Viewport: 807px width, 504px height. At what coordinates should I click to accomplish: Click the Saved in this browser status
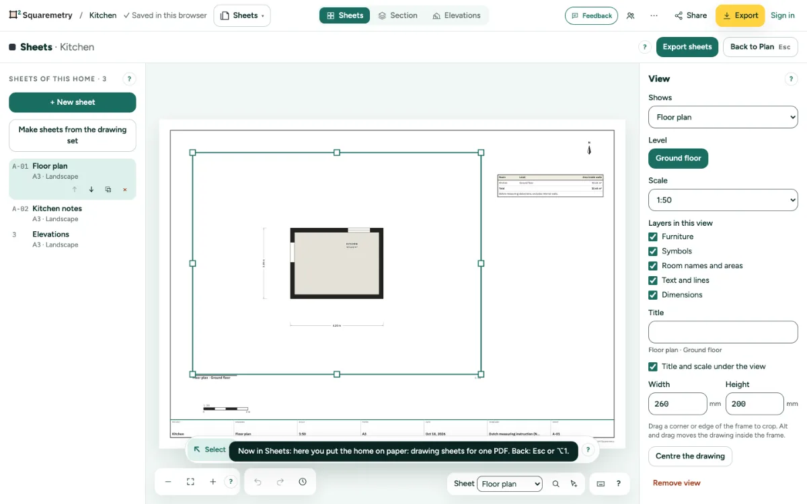click(165, 15)
